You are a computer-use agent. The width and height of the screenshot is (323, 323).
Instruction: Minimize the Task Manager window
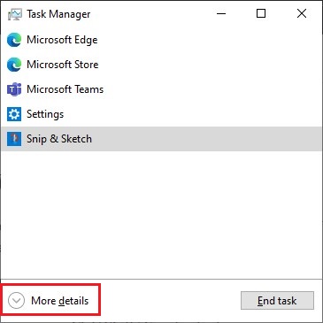221,13
